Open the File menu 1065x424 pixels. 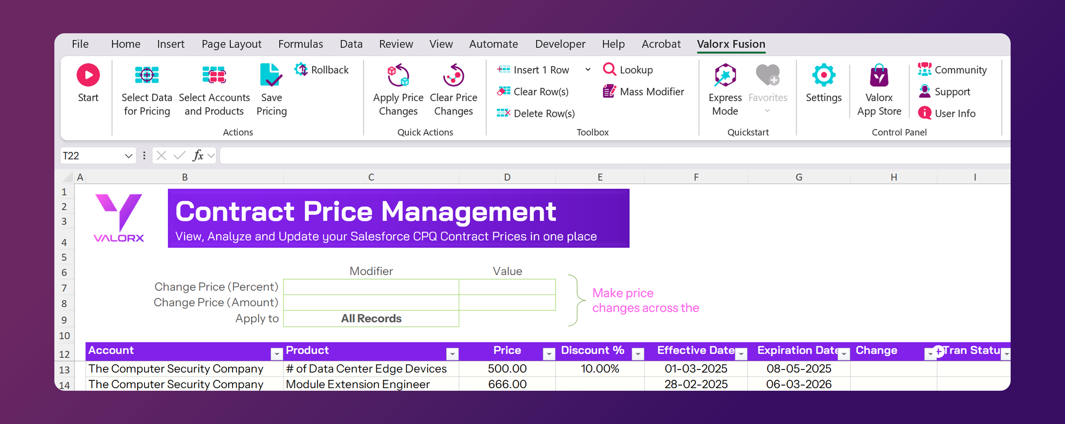[x=80, y=44]
